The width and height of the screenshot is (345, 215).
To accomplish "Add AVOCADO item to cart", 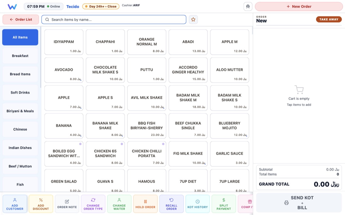I will pos(64,70).
